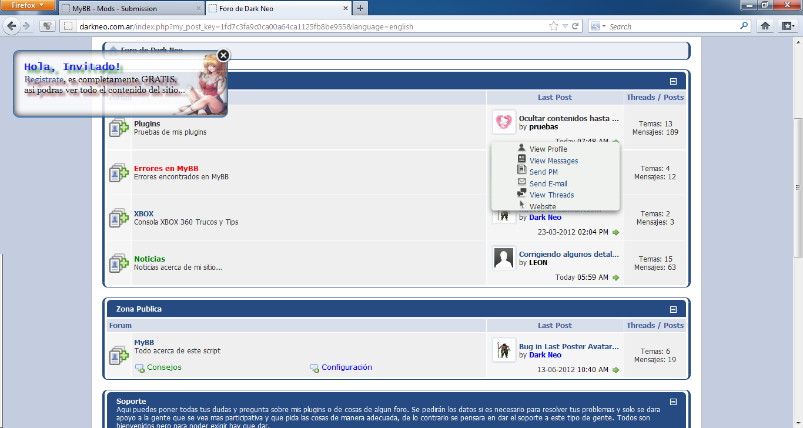The height and width of the screenshot is (428, 803).
Task: Open the Noticias forum
Action: [x=150, y=259]
